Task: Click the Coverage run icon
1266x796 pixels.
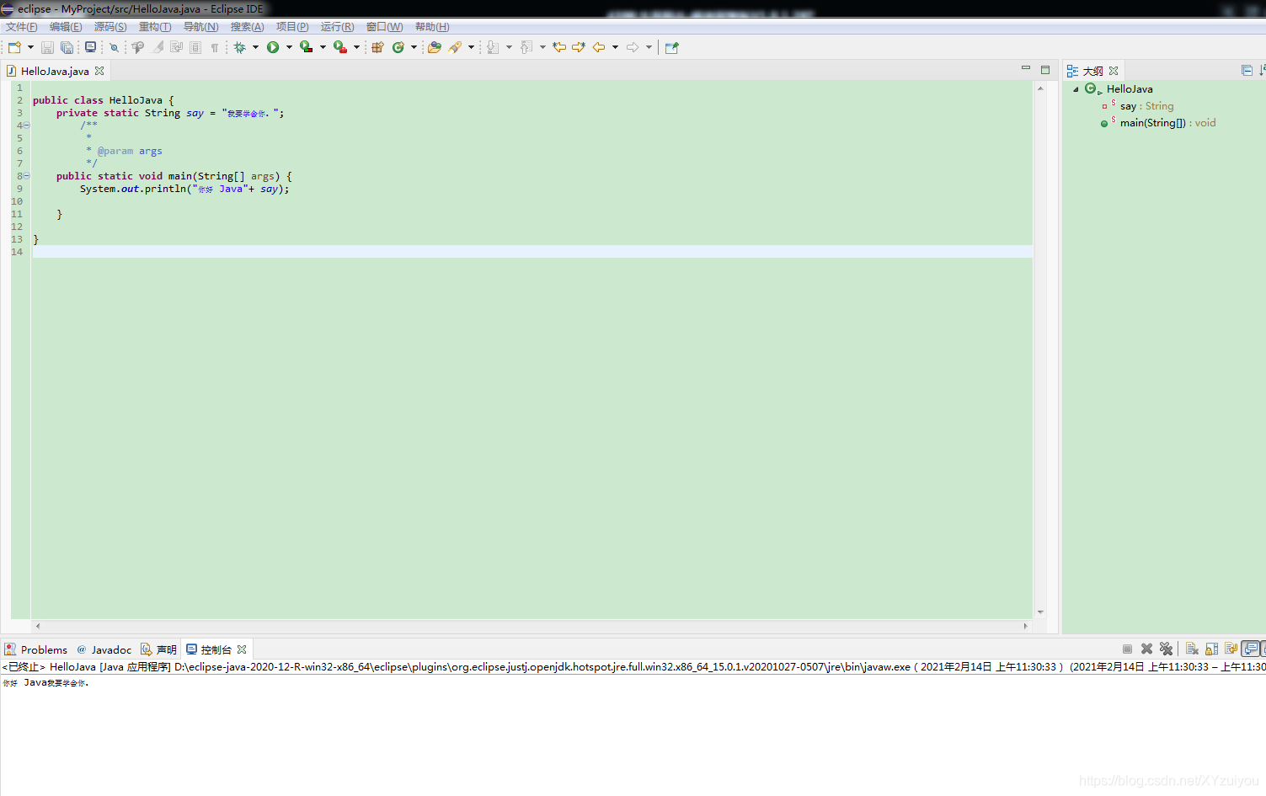Action: point(306,47)
